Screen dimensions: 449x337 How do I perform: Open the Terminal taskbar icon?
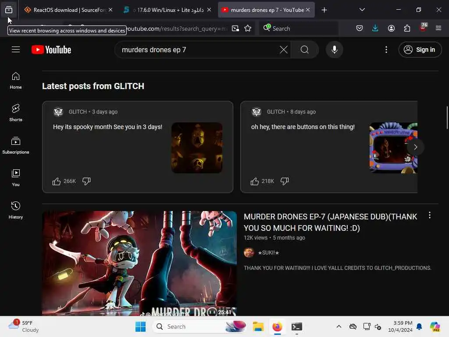(x=297, y=326)
